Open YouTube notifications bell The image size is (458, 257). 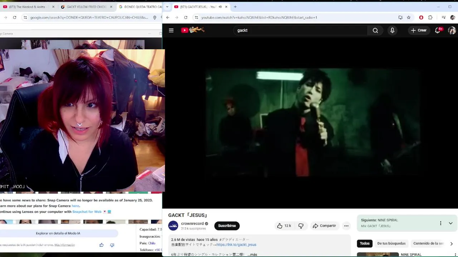pyautogui.click(x=438, y=30)
